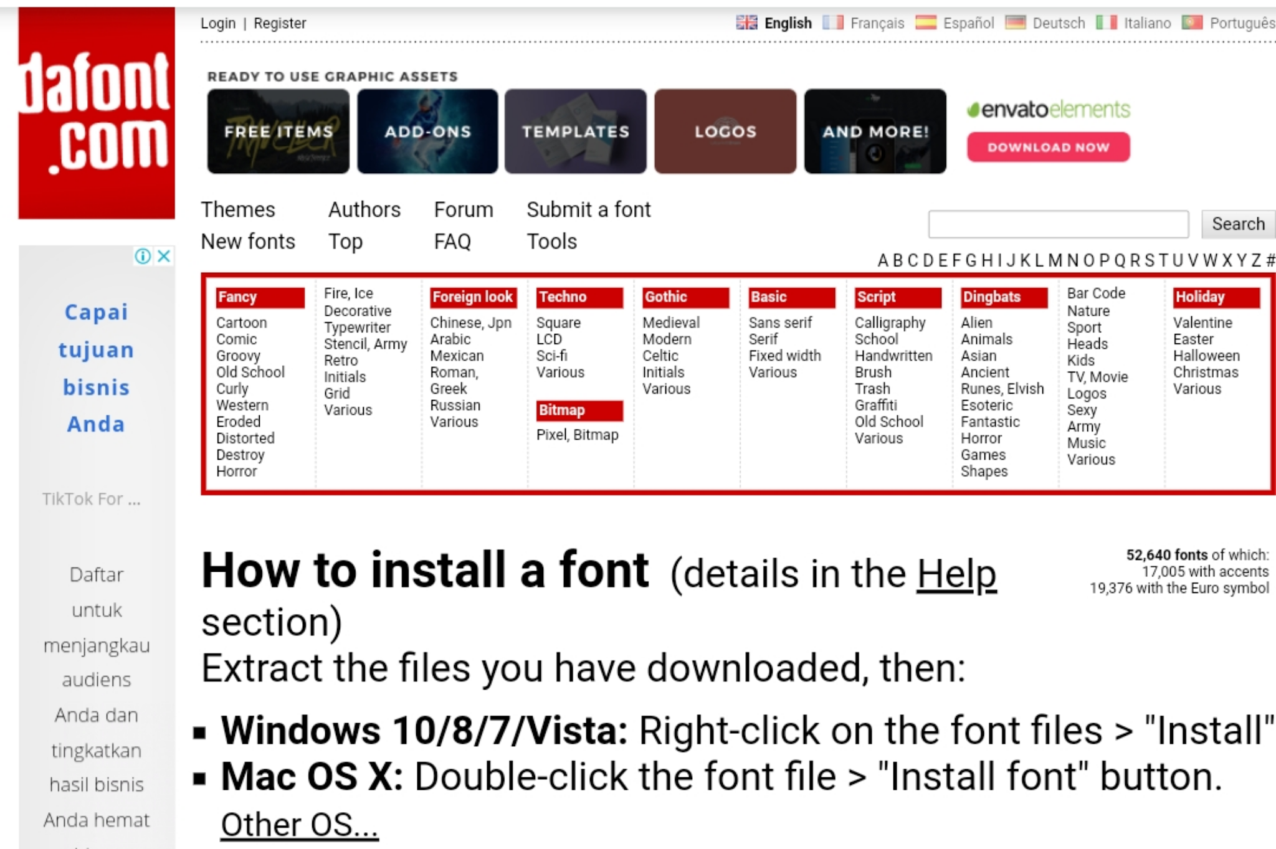Screen dimensions: 1276x849
Task: Open the Free Items assets banner
Action: 278,131
